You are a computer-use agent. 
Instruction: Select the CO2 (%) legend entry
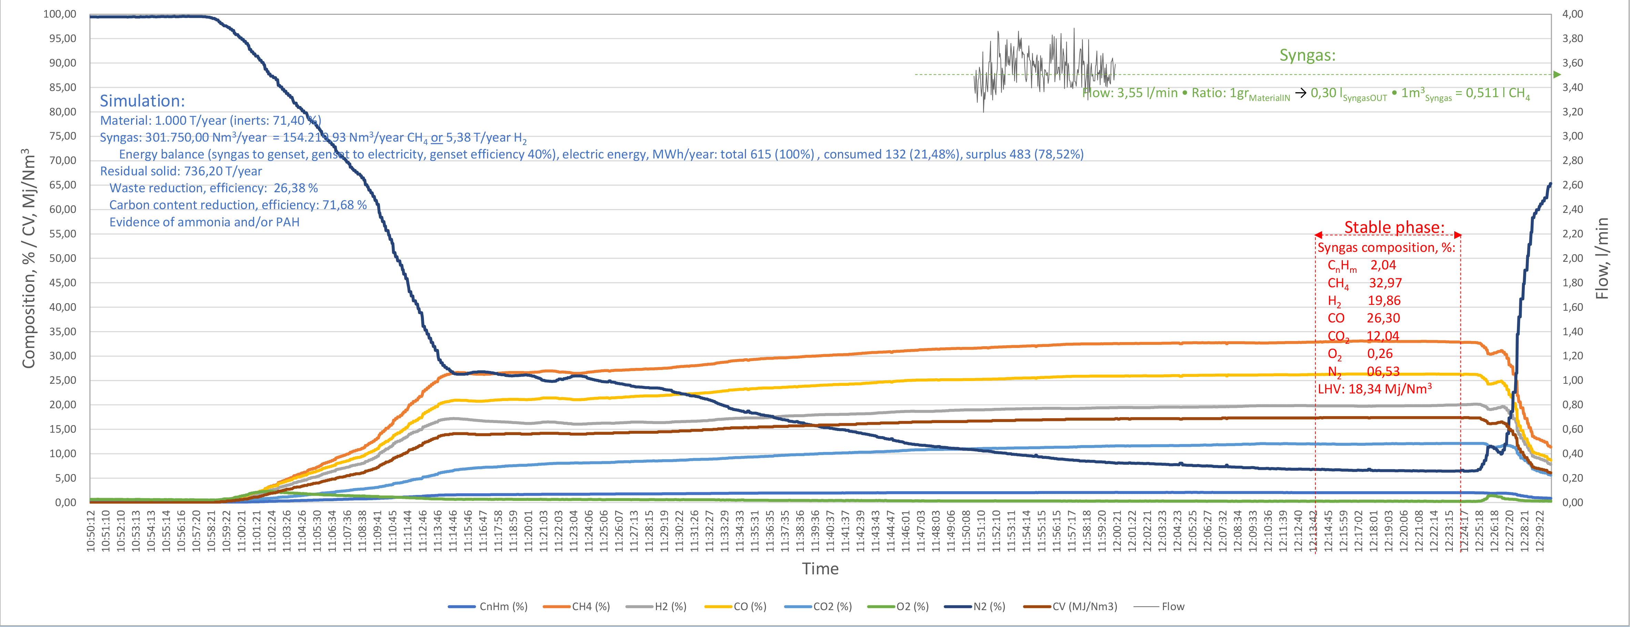pyautogui.click(x=832, y=606)
